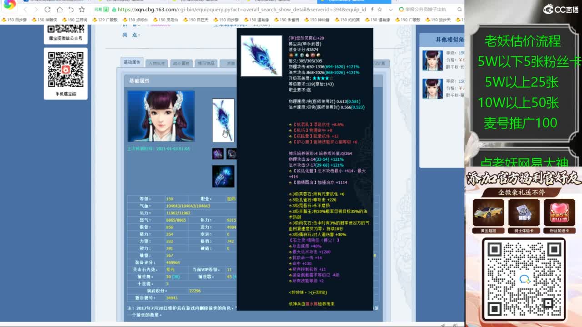
Task: Select the 装备评分 value 469964
Action: coord(173,263)
